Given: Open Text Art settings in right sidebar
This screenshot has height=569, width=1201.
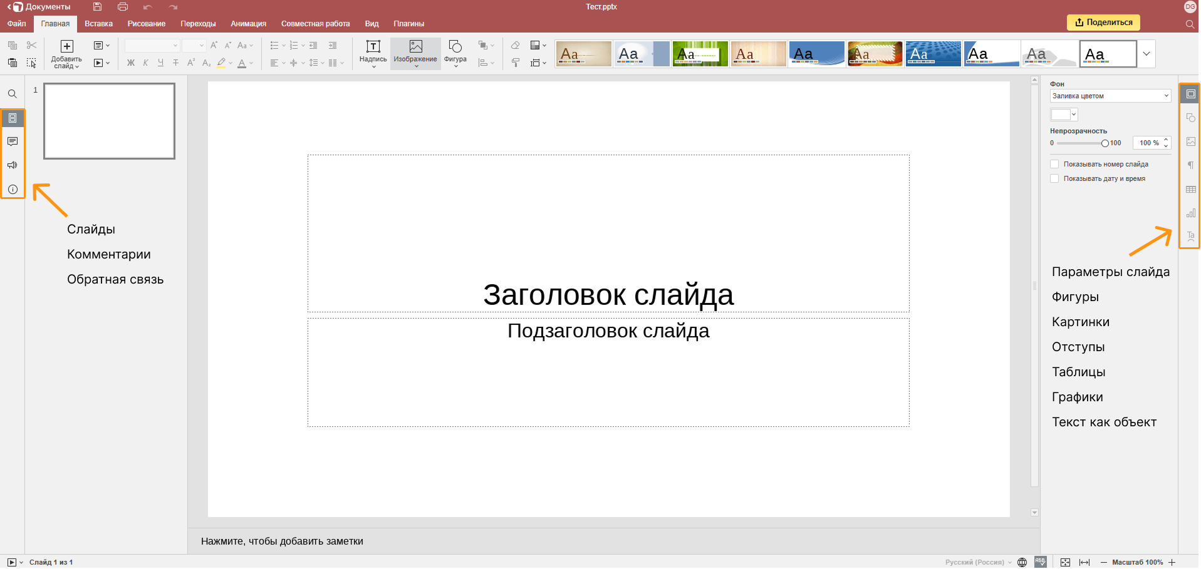Looking at the screenshot, I should (1190, 237).
